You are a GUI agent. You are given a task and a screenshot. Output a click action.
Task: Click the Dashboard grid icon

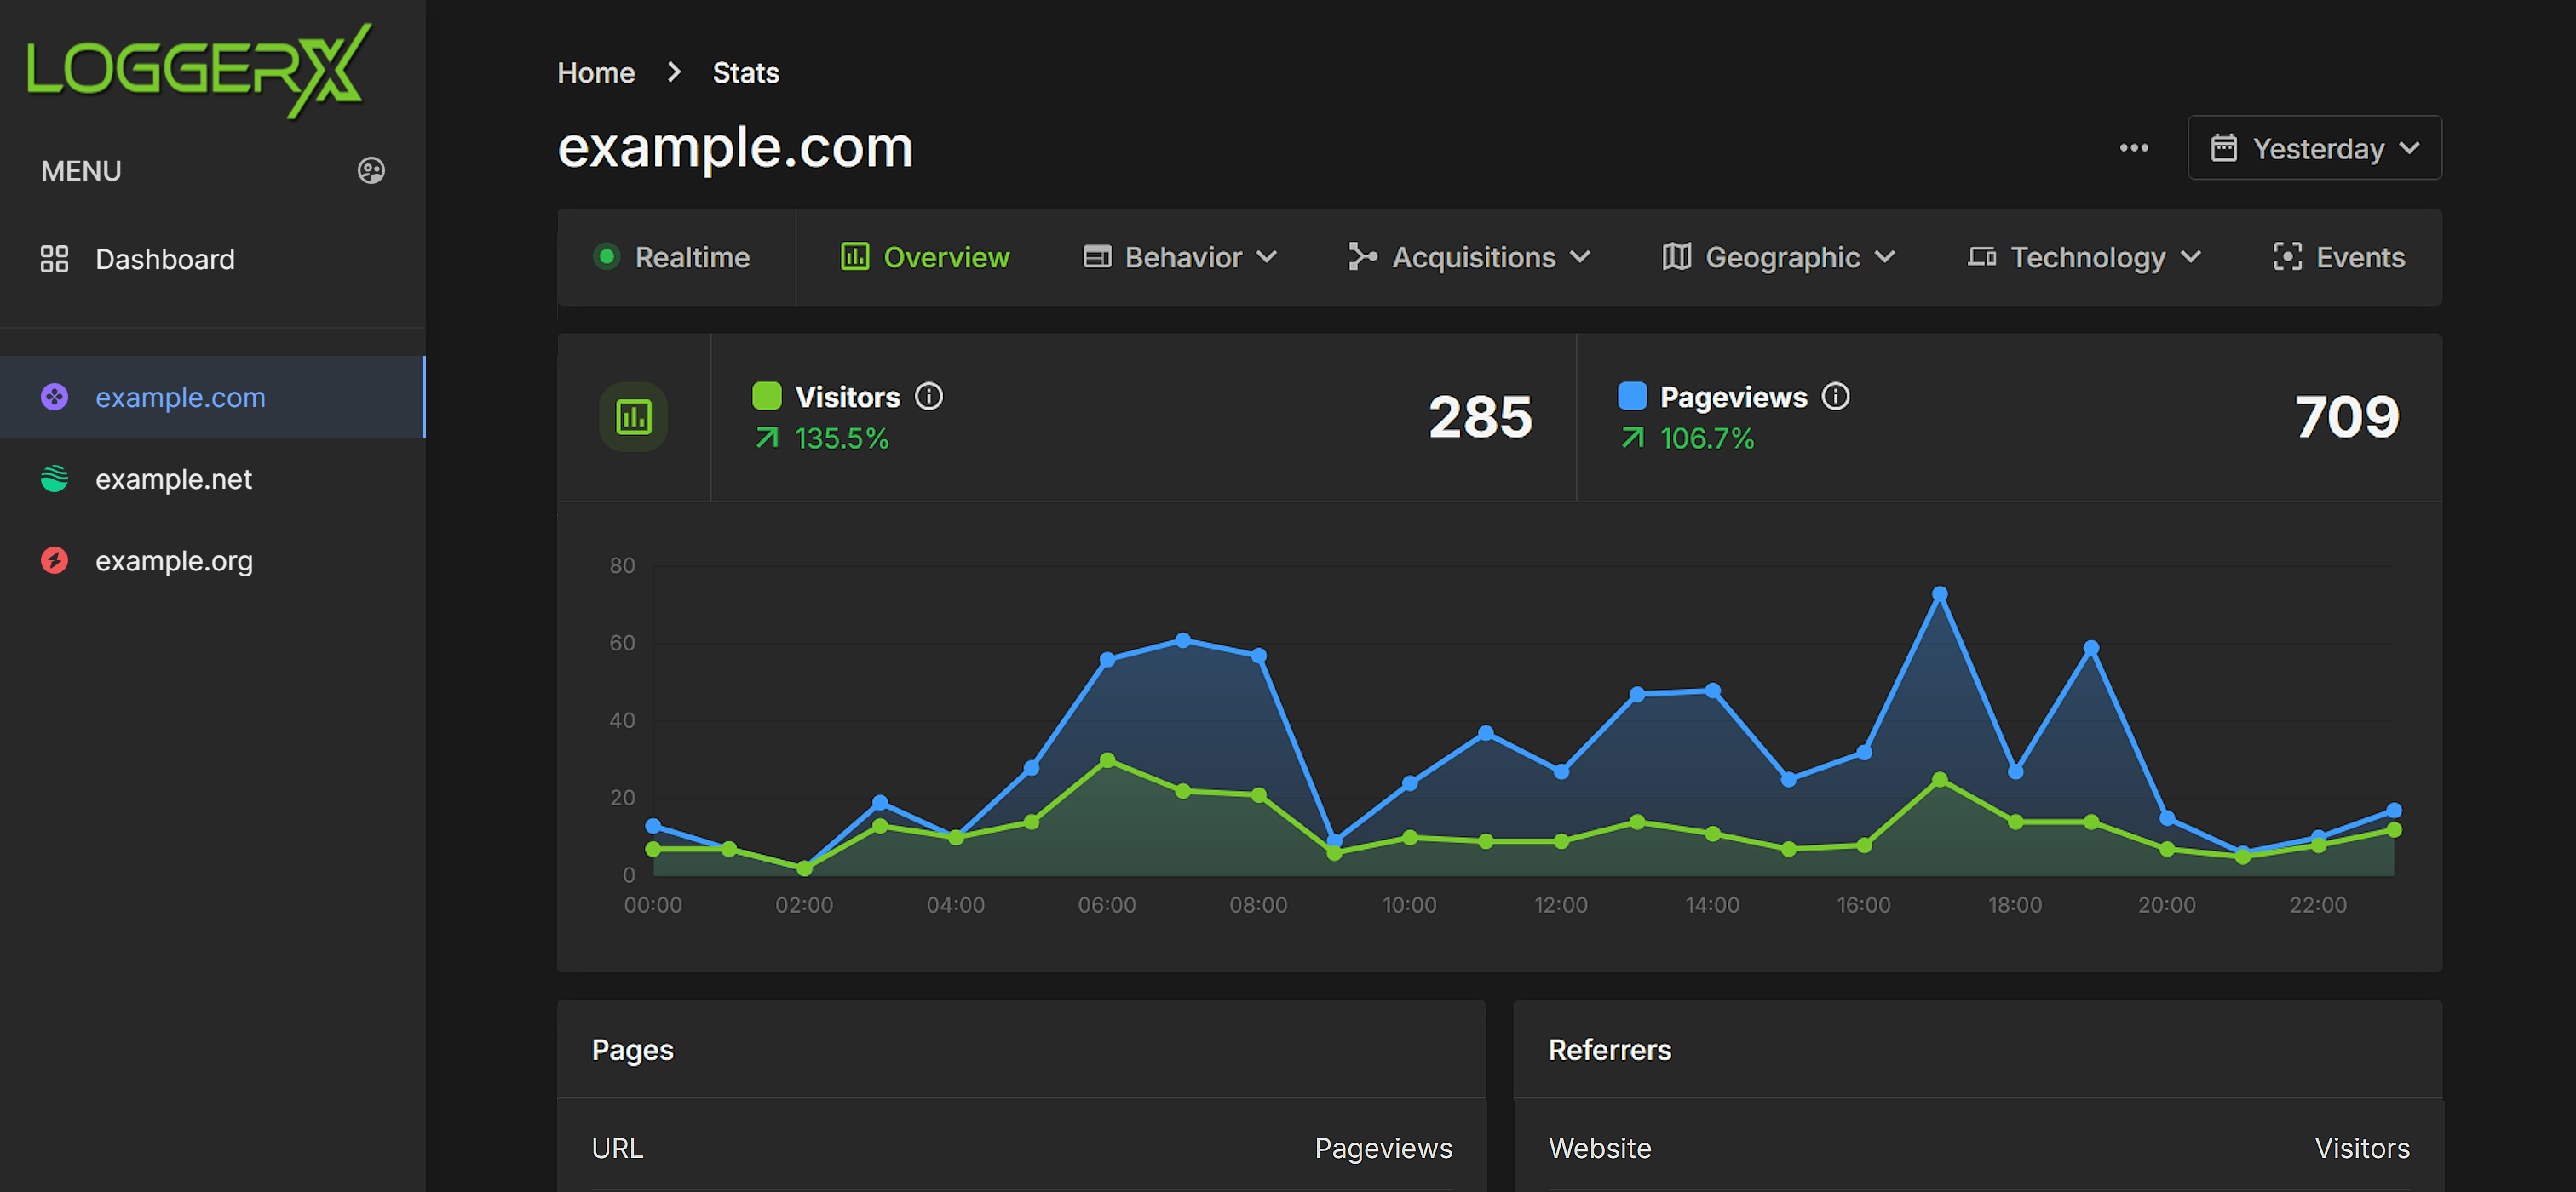[54, 259]
